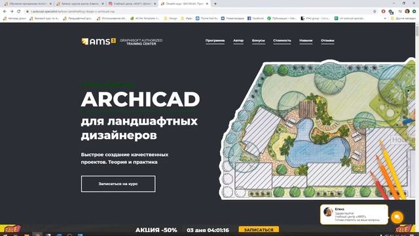Go to the "Бонусы" section
419x236 pixels.
pyautogui.click(x=259, y=41)
